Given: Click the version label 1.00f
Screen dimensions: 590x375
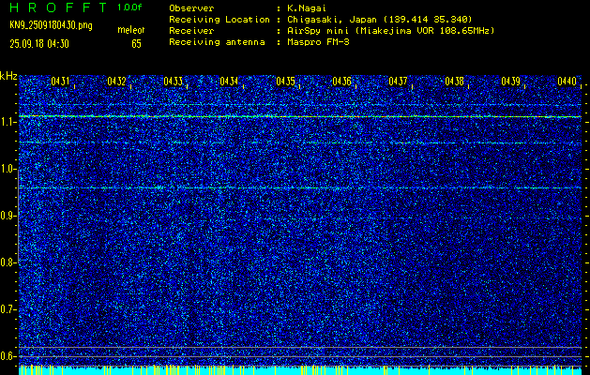Looking at the screenshot, I should pos(129,7).
